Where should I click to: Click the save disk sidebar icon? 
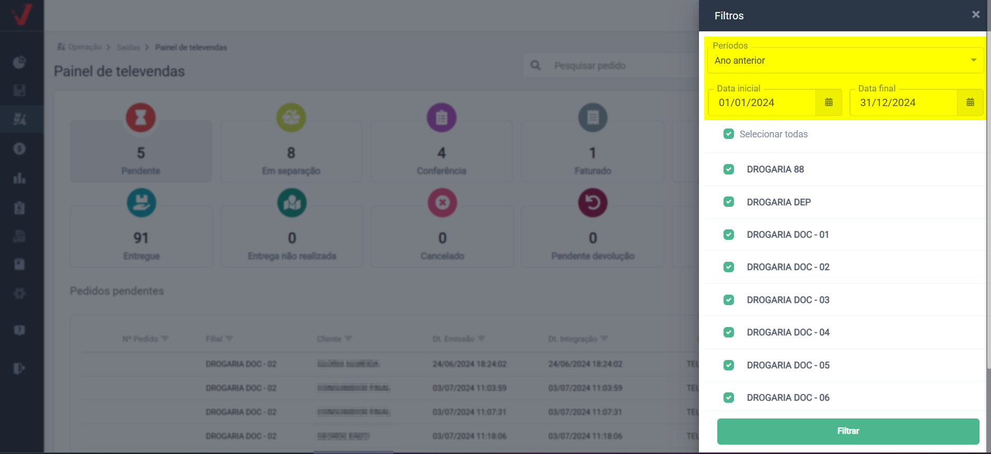19,90
